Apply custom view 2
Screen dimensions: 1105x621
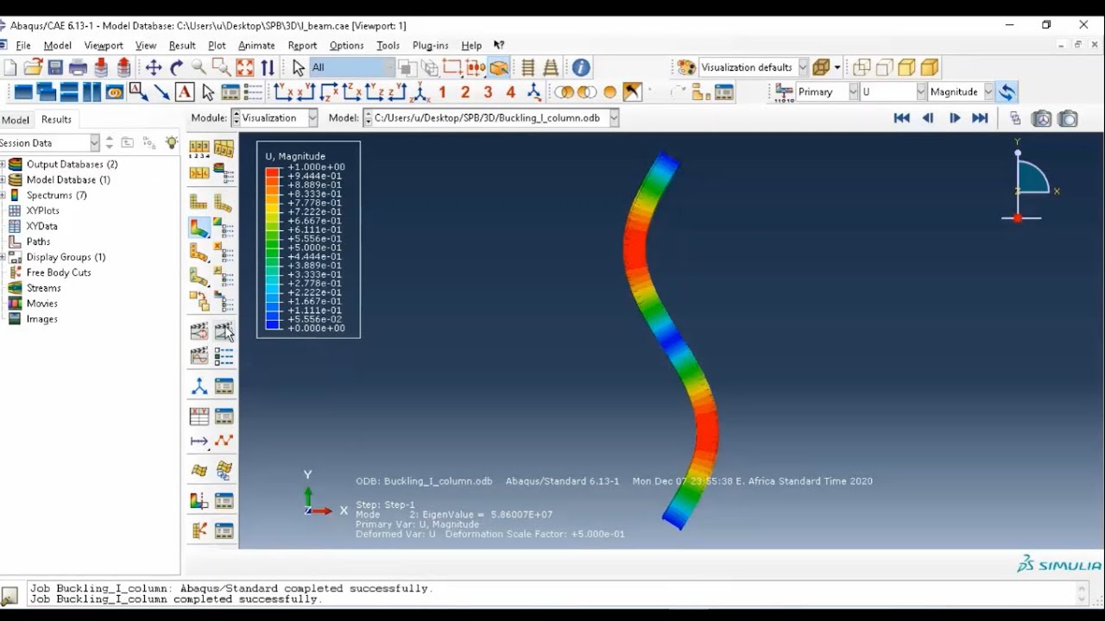(x=465, y=91)
